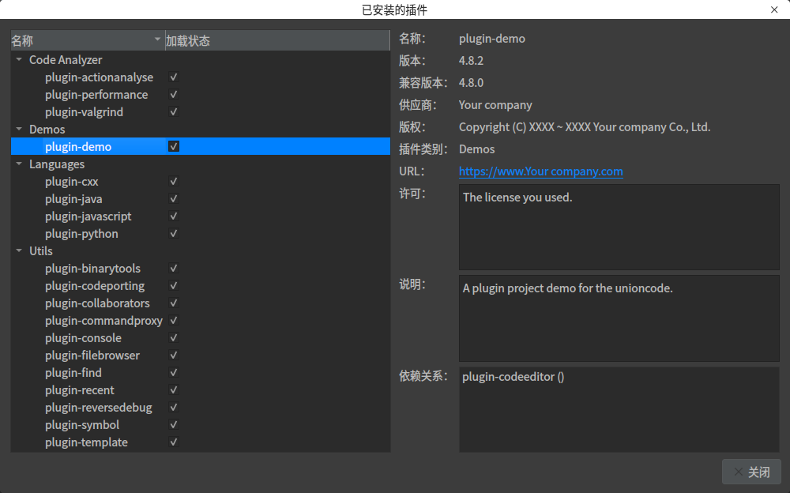Close the dialog with the X icon
This screenshot has height=493, width=790.
pos(774,9)
